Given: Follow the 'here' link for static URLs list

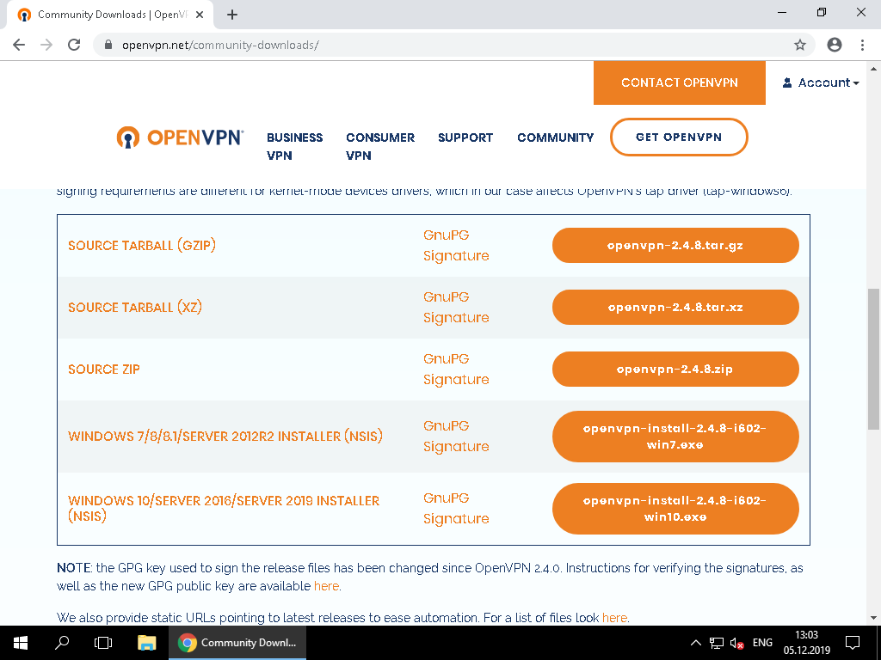Looking at the screenshot, I should [614, 618].
